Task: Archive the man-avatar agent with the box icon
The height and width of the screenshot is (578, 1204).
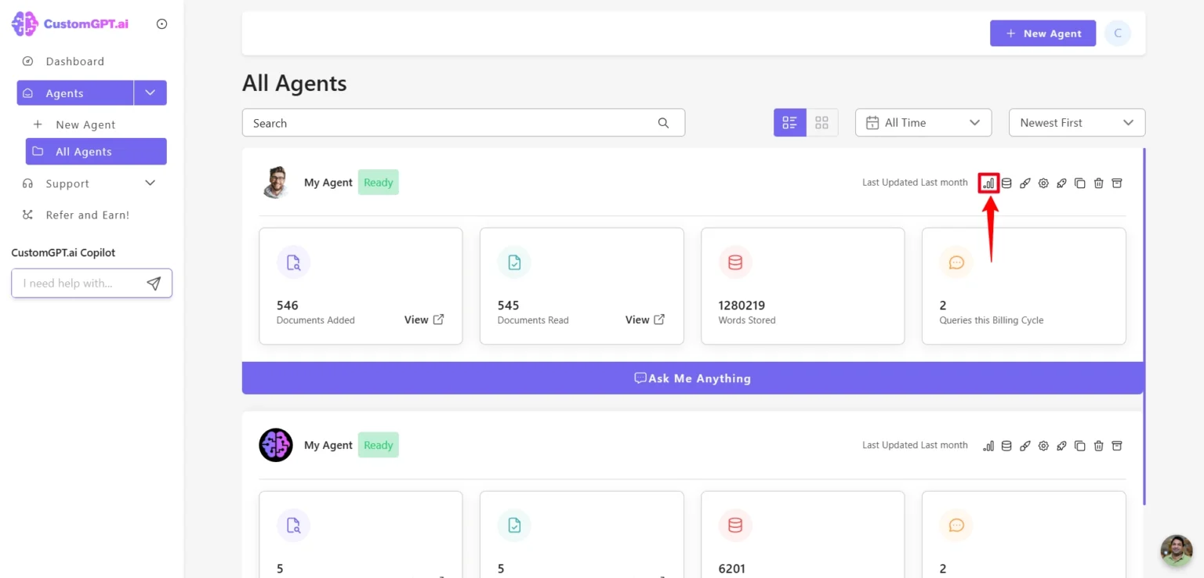Action: (x=1117, y=183)
